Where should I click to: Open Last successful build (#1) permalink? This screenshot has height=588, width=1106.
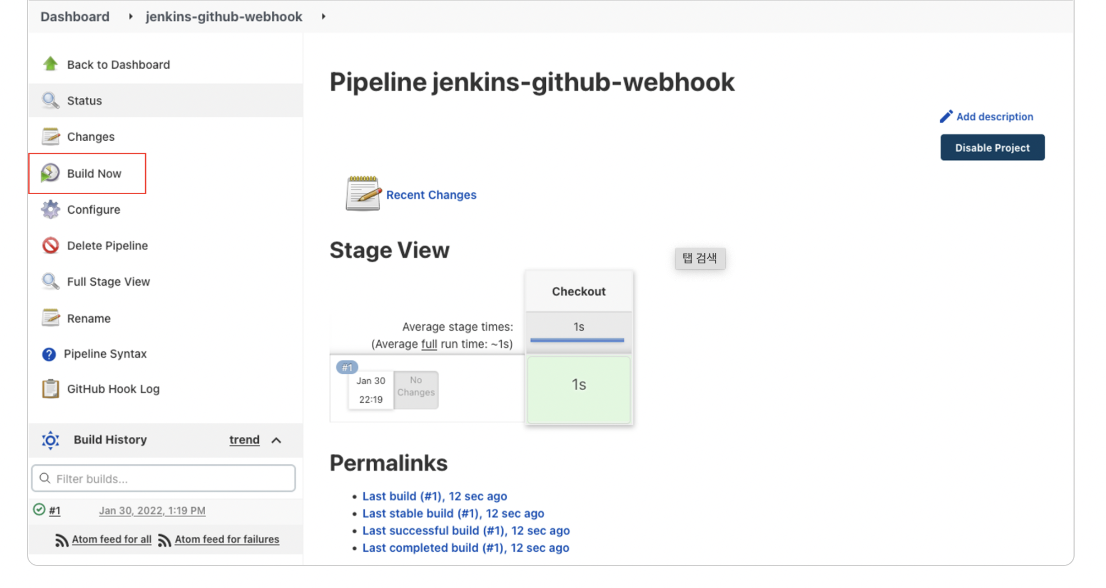tap(466, 530)
